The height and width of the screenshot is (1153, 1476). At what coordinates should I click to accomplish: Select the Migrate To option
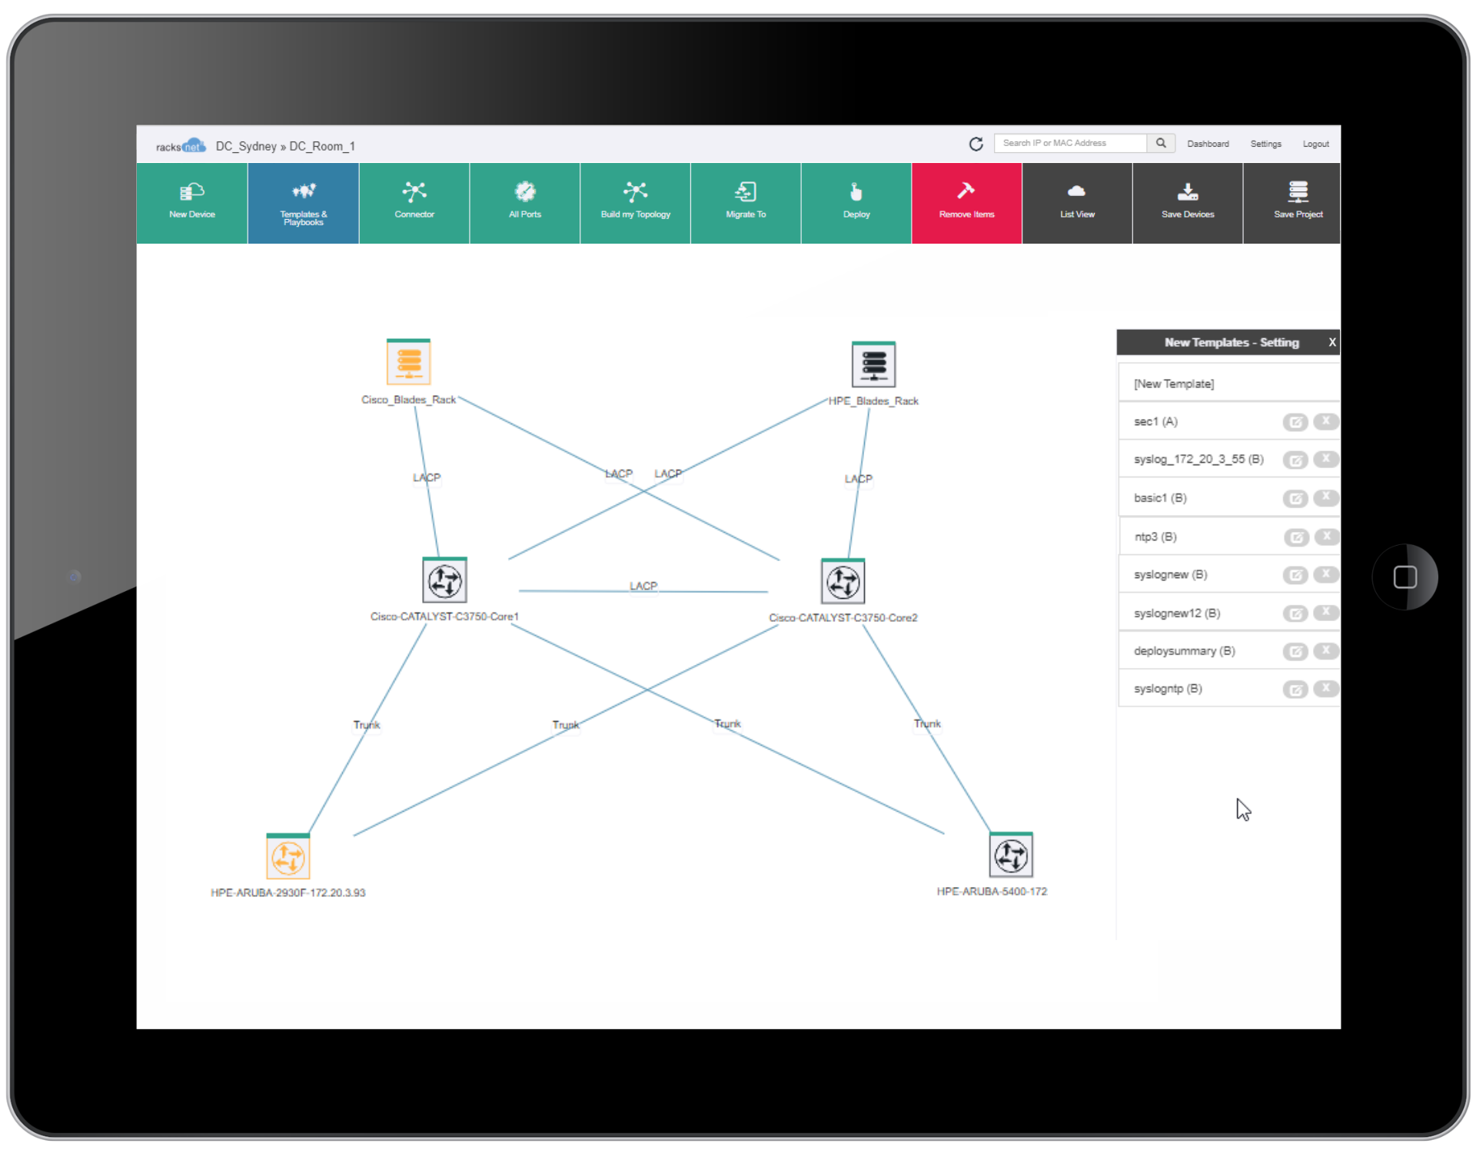[745, 198]
